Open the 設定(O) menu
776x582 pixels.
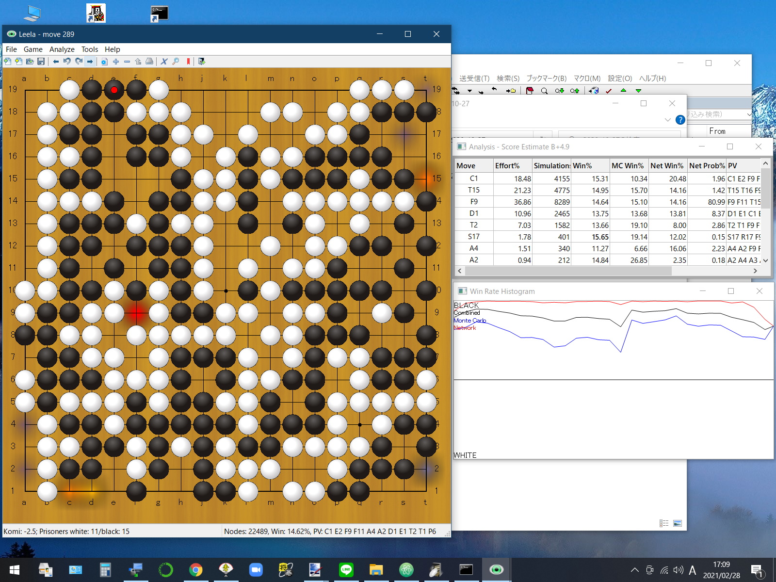(619, 79)
